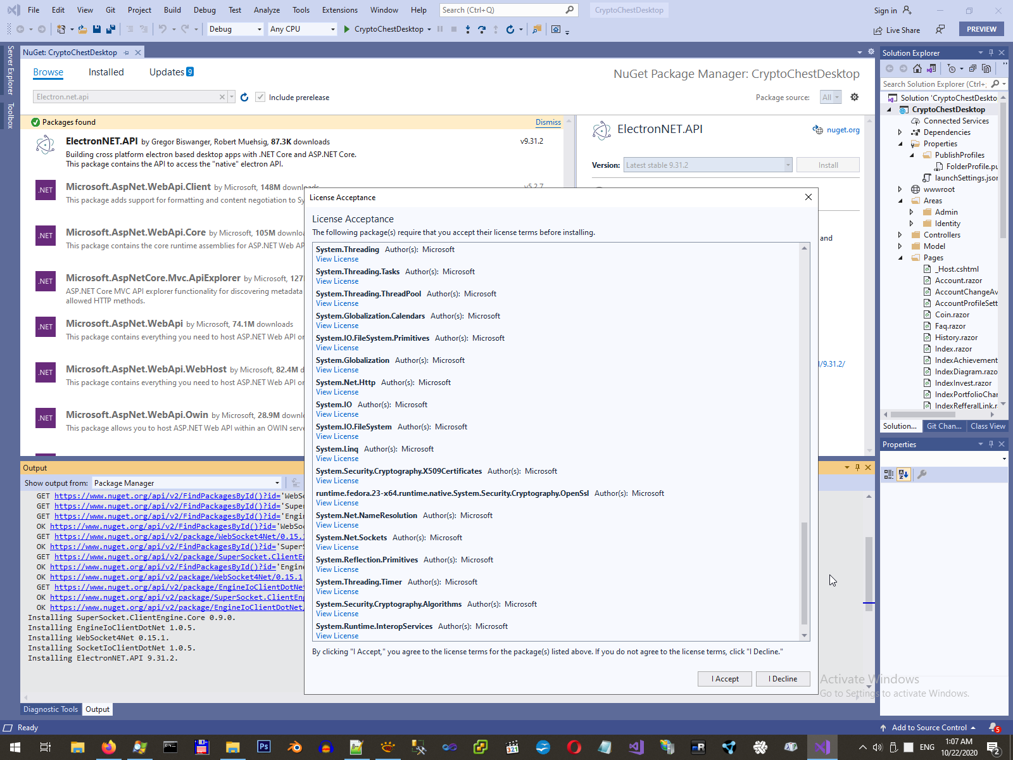The image size is (1013, 760).
Task: Click the Send Feedback icon
Action: click(941, 29)
